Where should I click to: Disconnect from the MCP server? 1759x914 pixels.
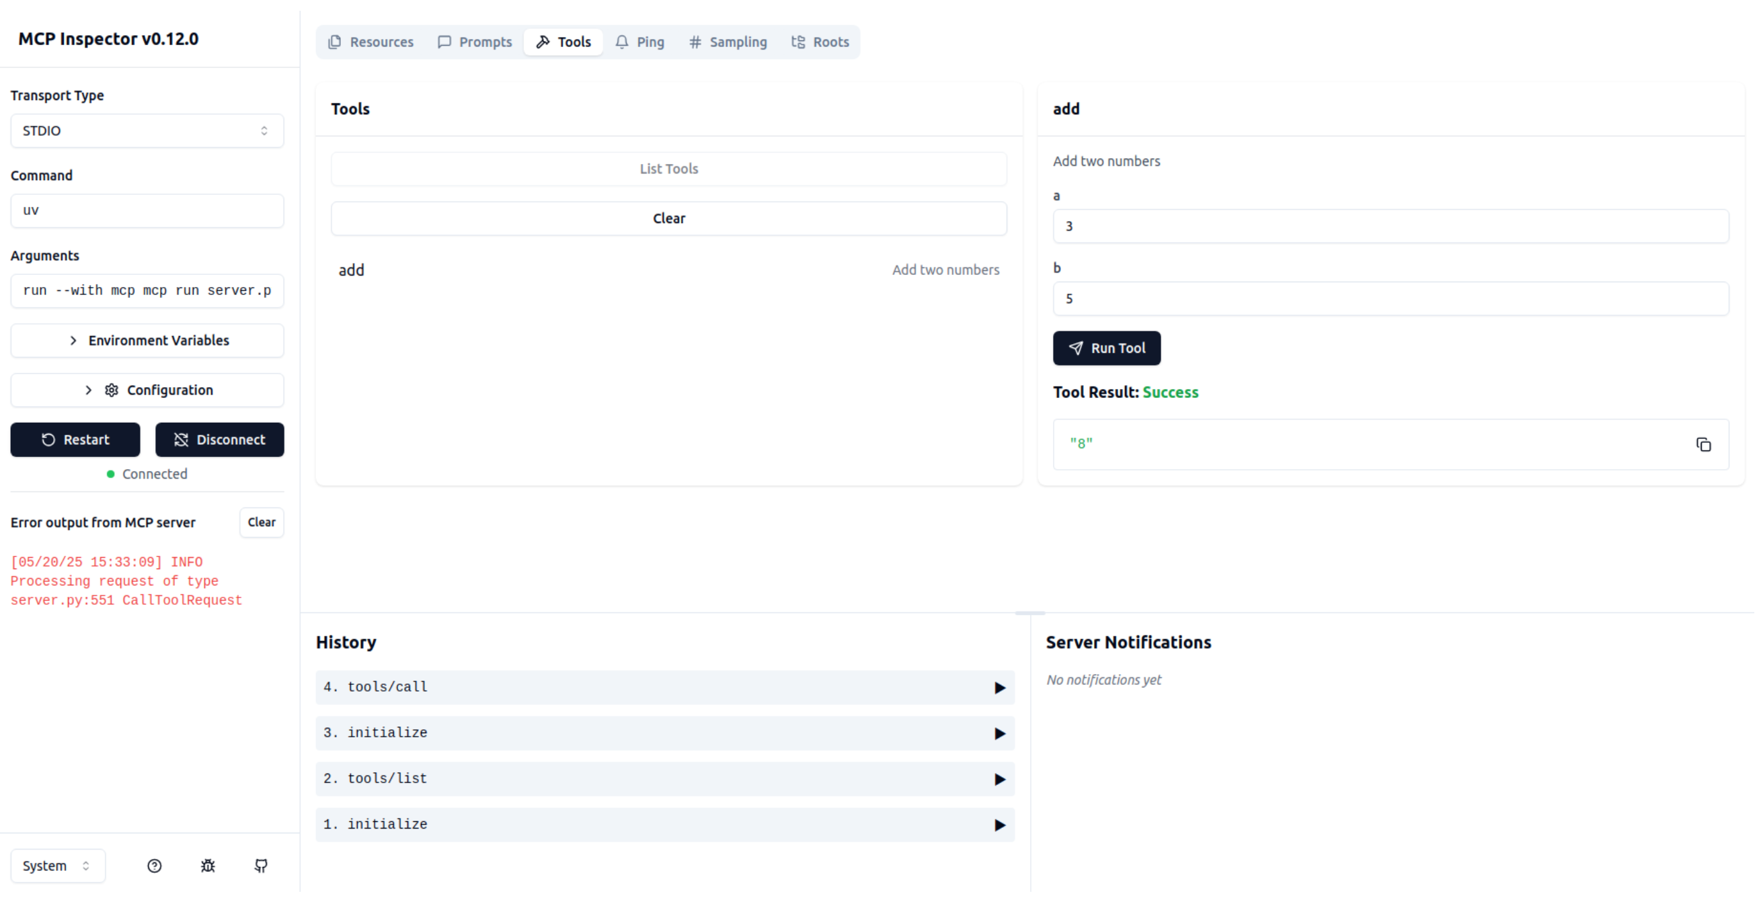[x=219, y=440]
